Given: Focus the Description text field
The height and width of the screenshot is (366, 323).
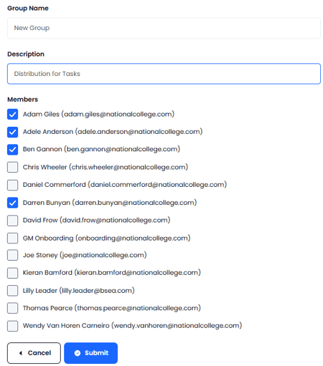Looking at the screenshot, I should [164, 74].
